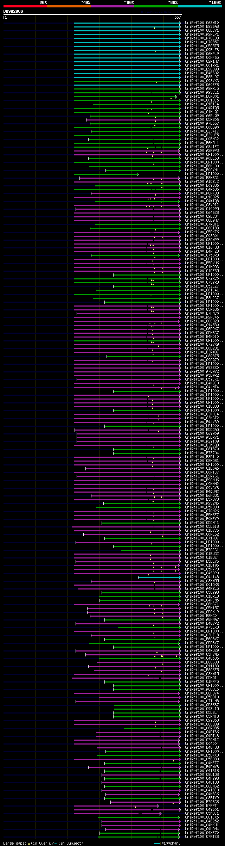The width and height of the screenshot is (225, 846).
Task: Click the green ~80% identity legend segment
Action: (x=156, y=6)
